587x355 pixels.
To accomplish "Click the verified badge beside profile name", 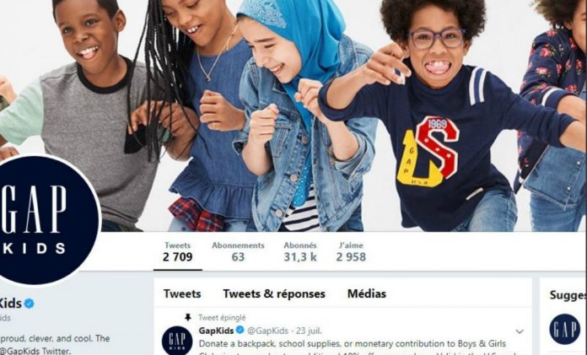I will pos(30,304).
